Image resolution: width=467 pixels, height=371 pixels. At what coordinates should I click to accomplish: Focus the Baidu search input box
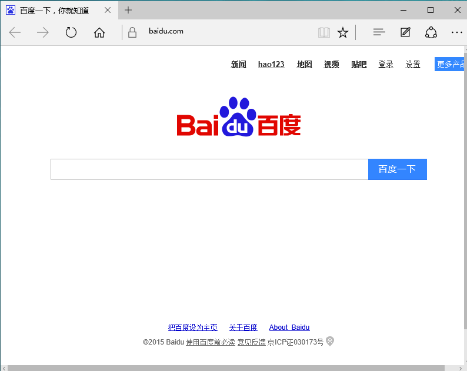[x=209, y=169]
